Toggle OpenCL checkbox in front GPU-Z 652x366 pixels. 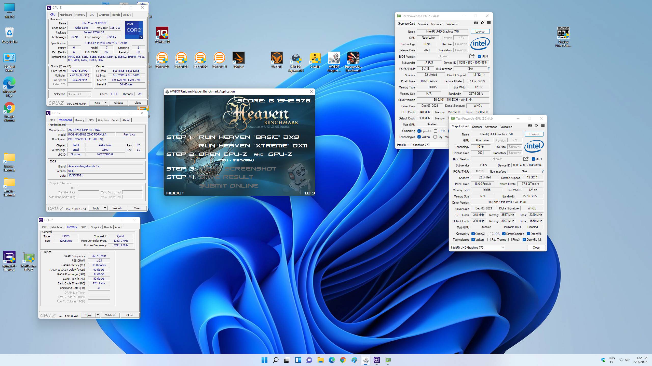pos(473,234)
